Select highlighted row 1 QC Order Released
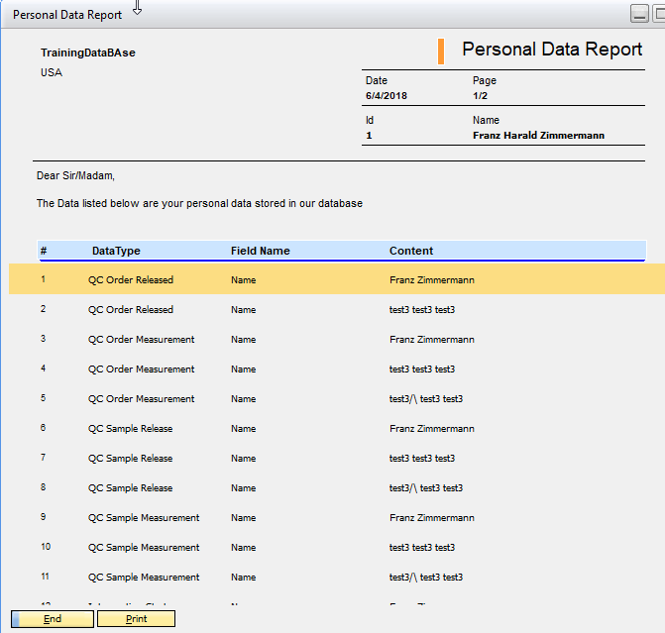 [x=130, y=280]
